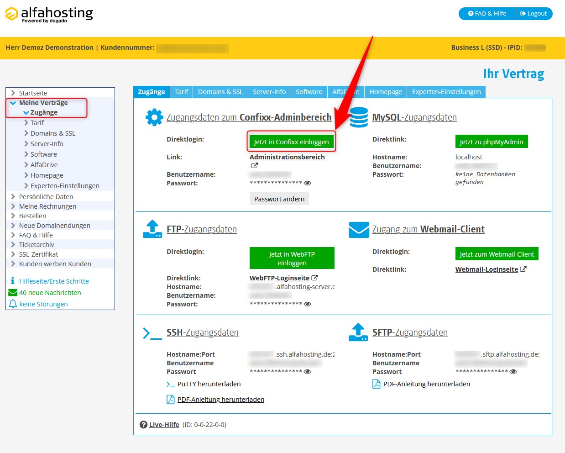
Task: Click the Jetzt zu phpMyAdmin button
Action: click(x=492, y=142)
